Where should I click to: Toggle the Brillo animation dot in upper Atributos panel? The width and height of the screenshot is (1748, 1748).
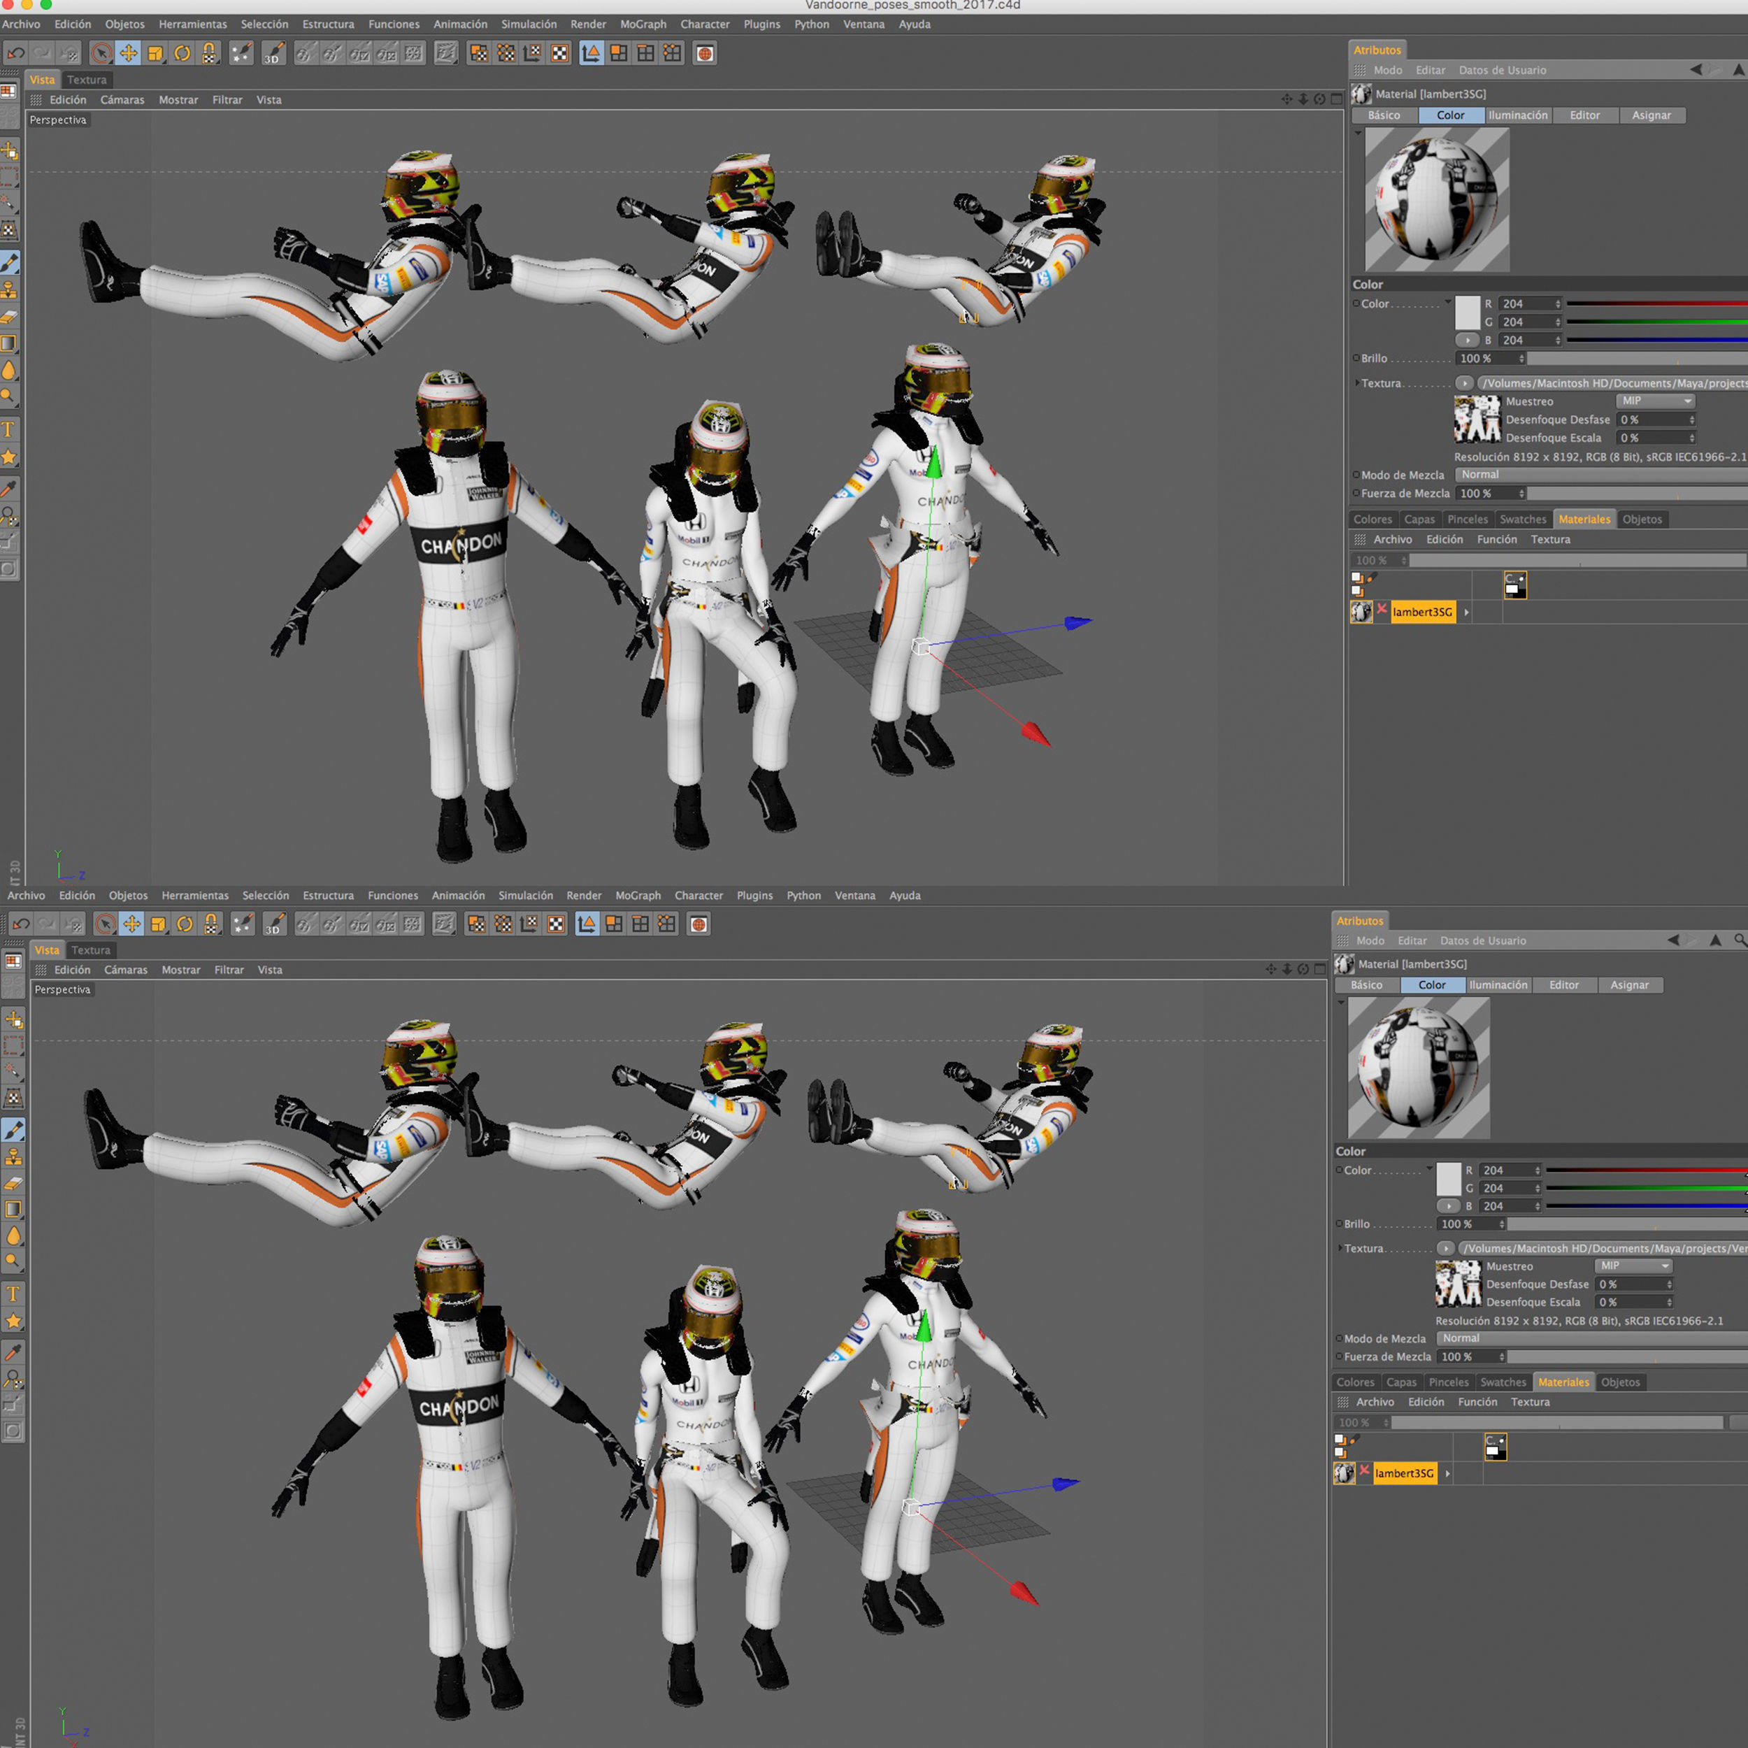point(1355,358)
